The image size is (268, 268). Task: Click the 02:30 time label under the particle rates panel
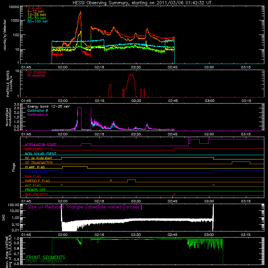click(136, 101)
